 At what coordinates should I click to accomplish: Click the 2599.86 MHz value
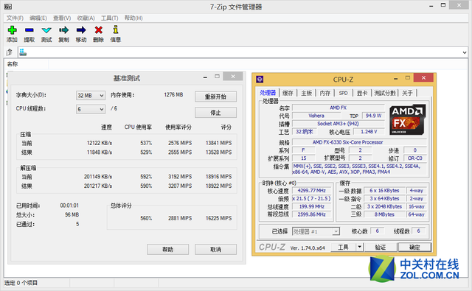(x=311, y=214)
